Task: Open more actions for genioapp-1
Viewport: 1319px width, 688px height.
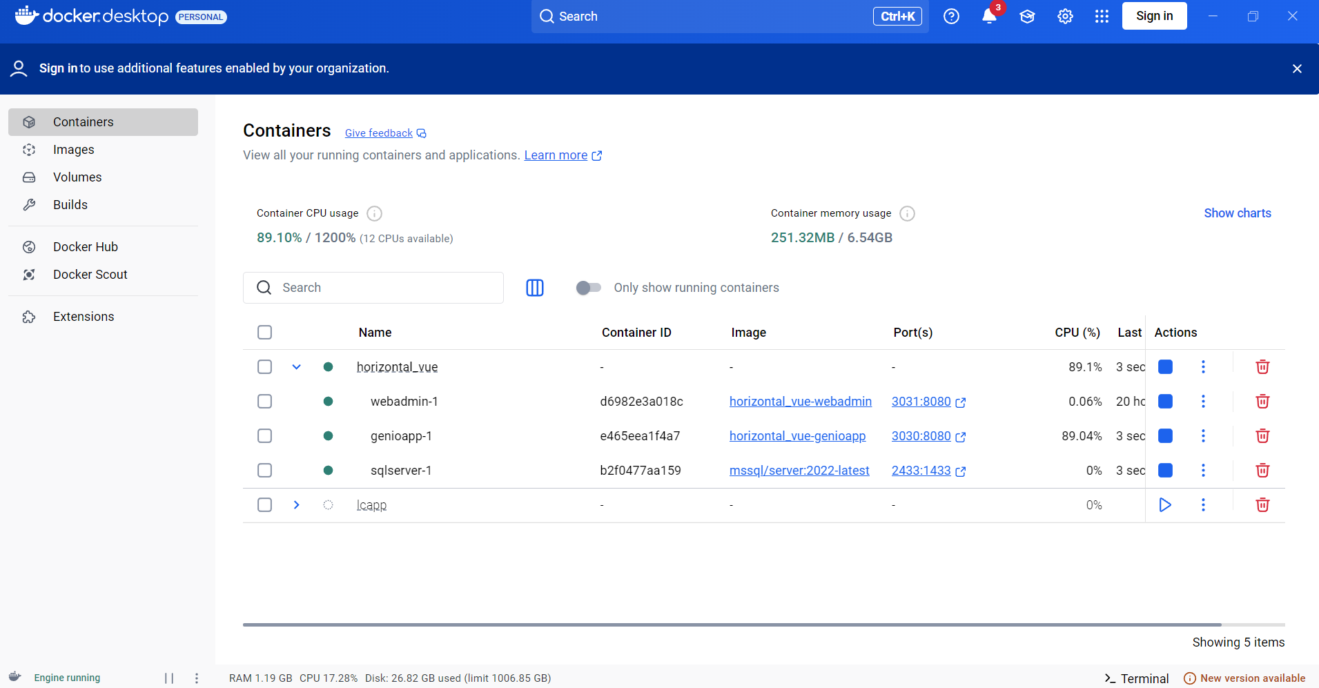Action: click(x=1203, y=436)
